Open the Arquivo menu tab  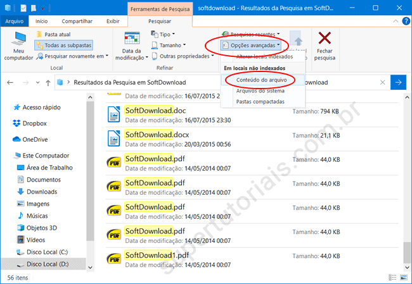13,21
